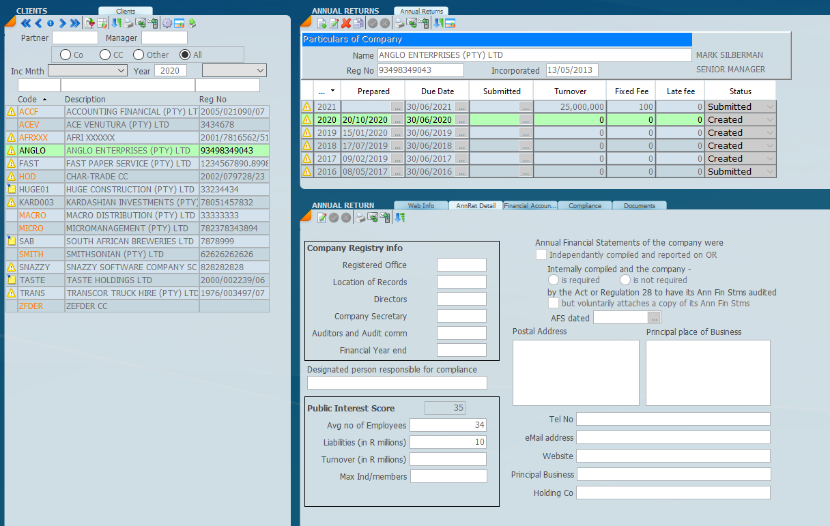Open Due Date picker for 2021 row
The image size is (830, 526).
[x=461, y=107]
